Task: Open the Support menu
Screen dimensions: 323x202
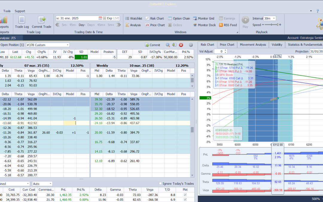Action: pyautogui.click(x=20, y=11)
